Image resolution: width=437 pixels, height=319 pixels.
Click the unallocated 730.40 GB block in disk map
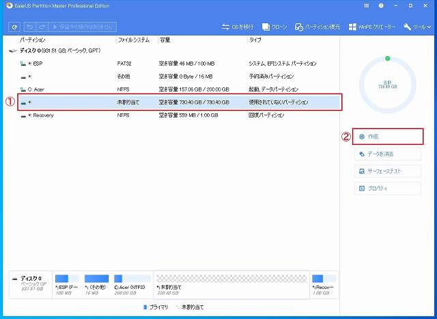231,285
